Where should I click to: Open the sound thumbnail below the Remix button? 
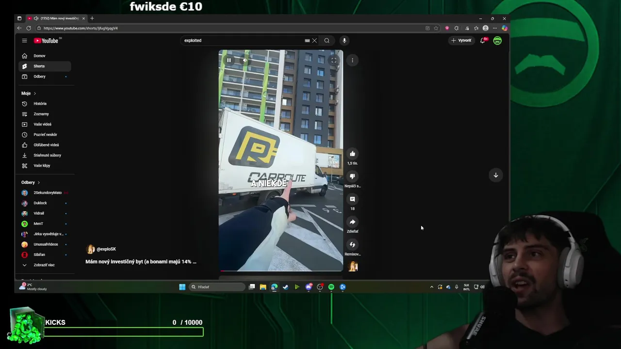(353, 266)
